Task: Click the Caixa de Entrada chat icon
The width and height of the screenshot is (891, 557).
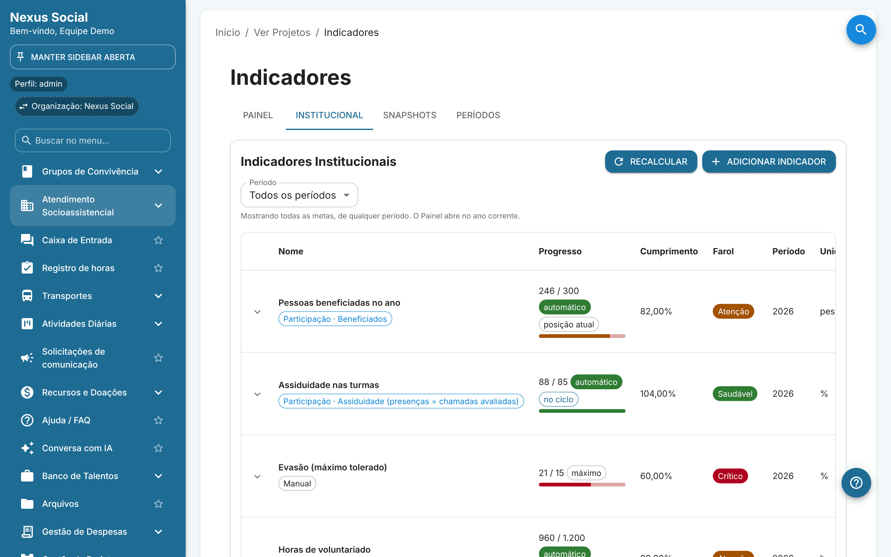Action: click(27, 240)
